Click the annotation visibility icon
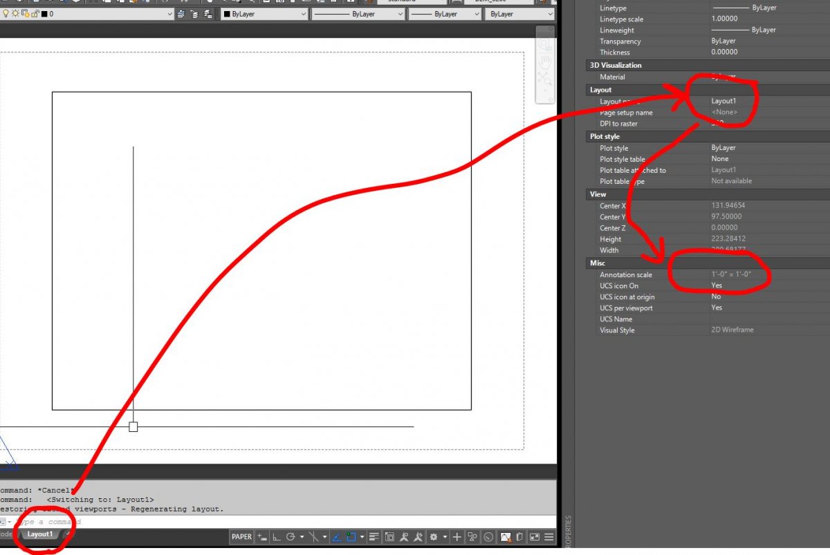Viewport: 830px width, 555px height. (405, 536)
